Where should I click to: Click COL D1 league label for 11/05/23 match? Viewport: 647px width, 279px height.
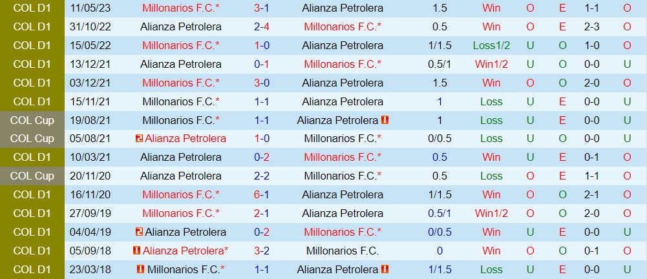pos(32,8)
